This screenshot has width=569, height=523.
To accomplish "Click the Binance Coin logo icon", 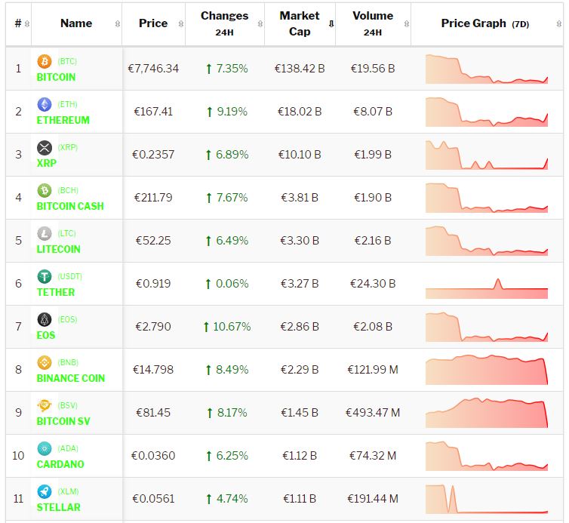I will coord(45,362).
